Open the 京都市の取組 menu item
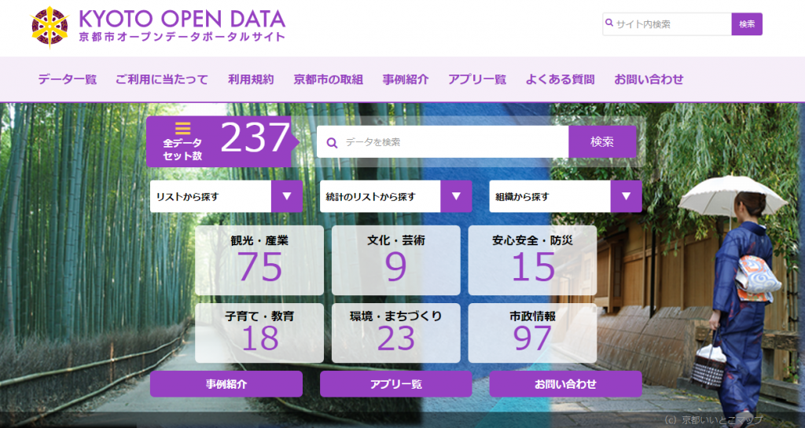 (x=328, y=79)
